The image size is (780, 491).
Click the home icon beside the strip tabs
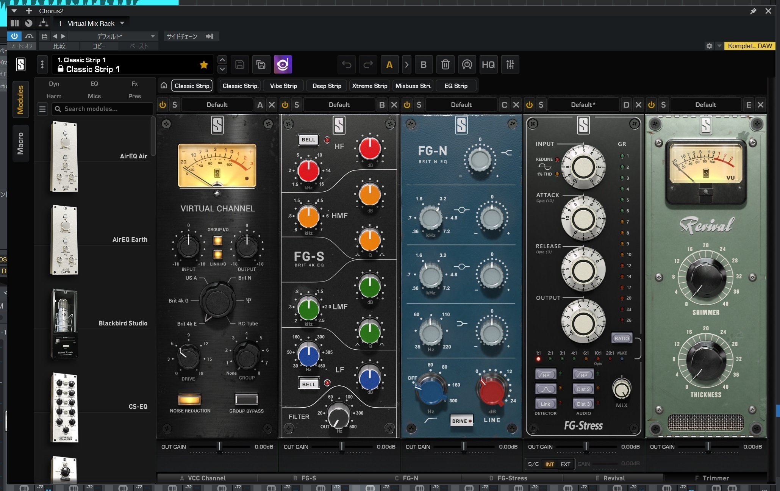tap(163, 85)
